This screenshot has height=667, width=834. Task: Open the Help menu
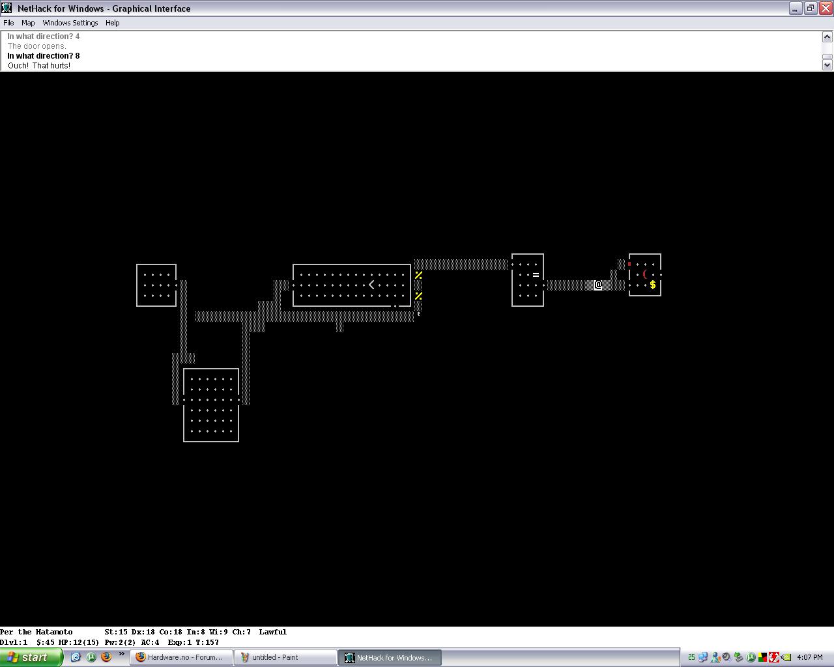pyautogui.click(x=113, y=23)
